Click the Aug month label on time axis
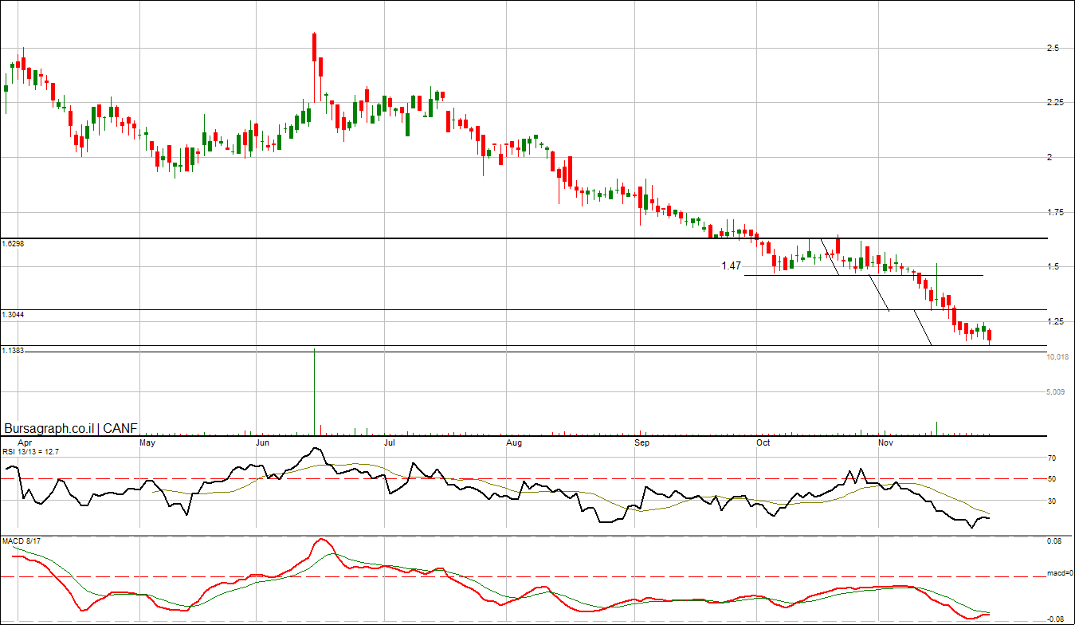The height and width of the screenshot is (625, 1075). [x=514, y=441]
